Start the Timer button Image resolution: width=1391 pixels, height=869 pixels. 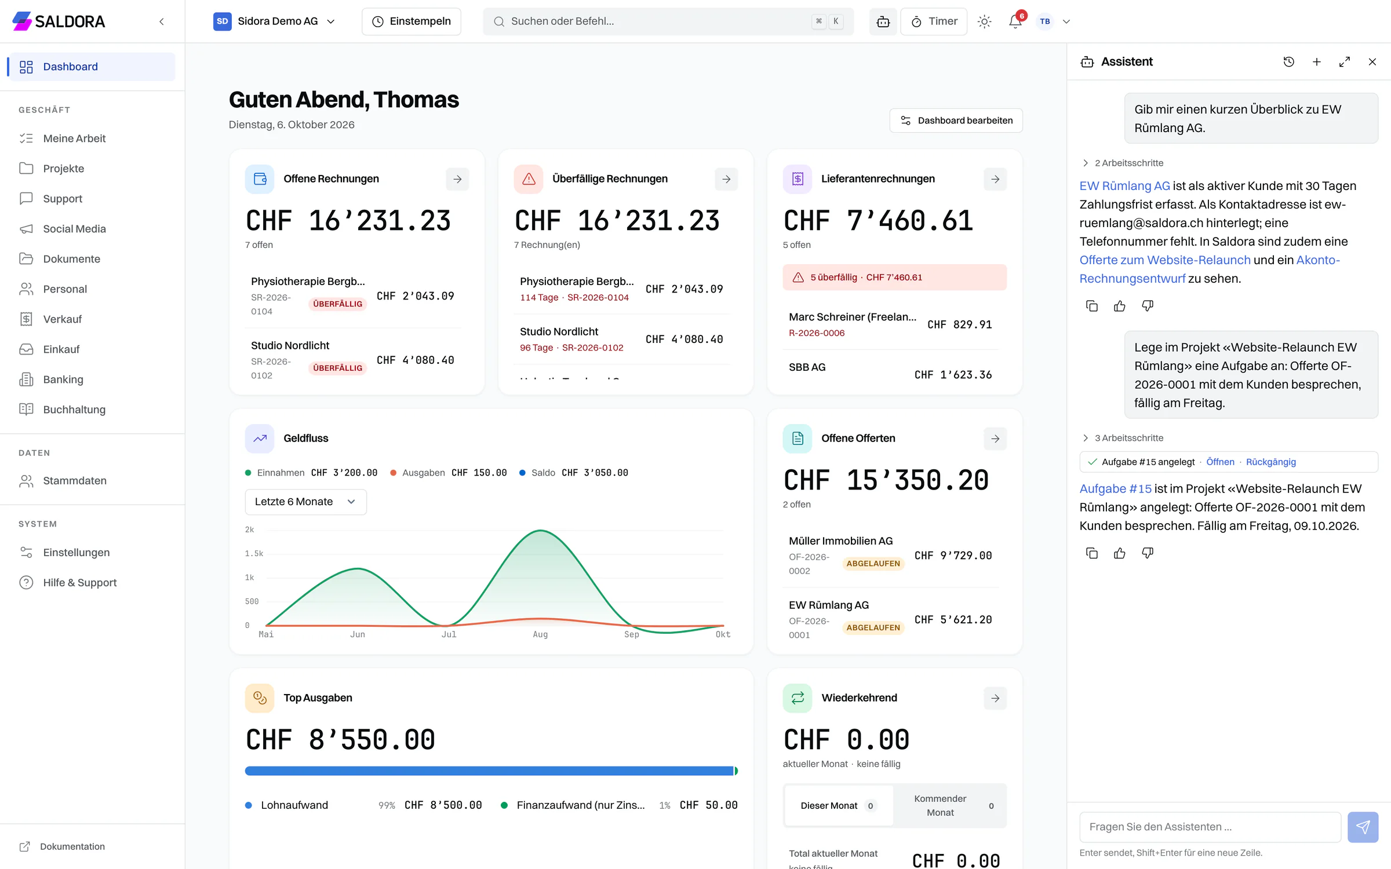coord(934,21)
